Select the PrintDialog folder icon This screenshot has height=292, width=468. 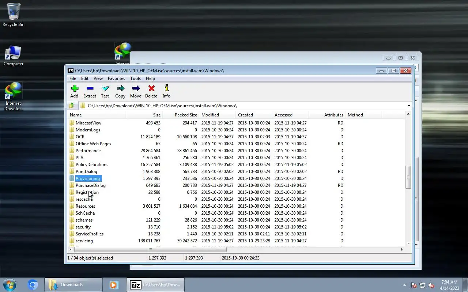point(72,172)
